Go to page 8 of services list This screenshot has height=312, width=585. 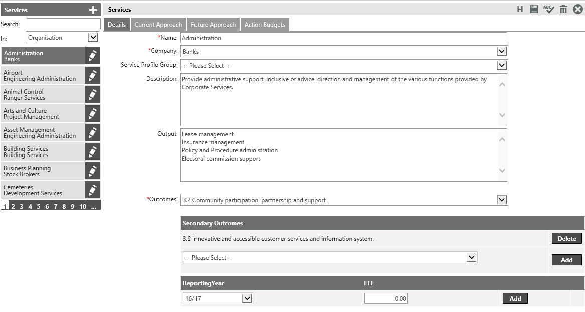(x=64, y=206)
